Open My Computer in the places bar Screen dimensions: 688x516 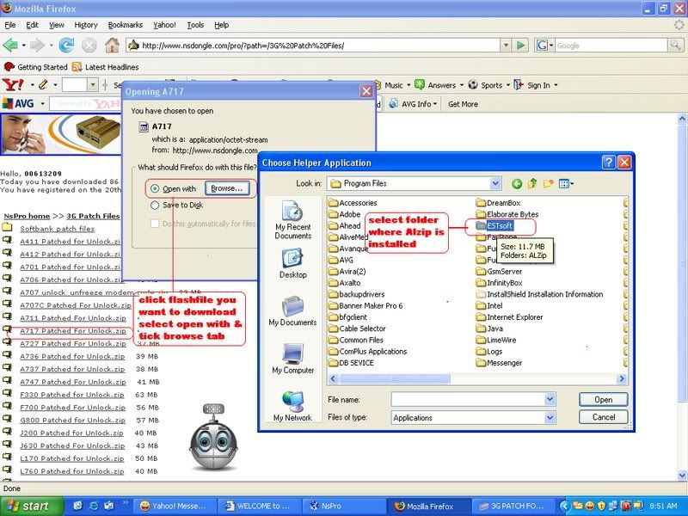pos(292,359)
